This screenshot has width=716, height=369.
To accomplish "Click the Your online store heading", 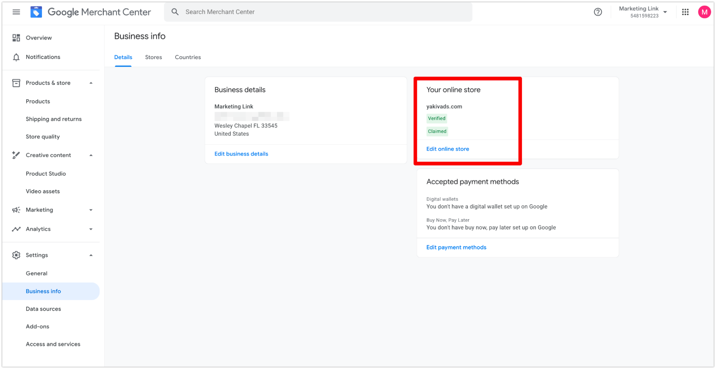I will [453, 90].
